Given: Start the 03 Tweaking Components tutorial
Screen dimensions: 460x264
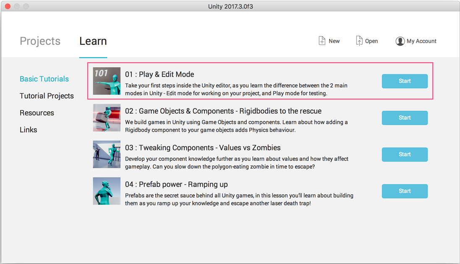Looking at the screenshot, I should pos(405,154).
